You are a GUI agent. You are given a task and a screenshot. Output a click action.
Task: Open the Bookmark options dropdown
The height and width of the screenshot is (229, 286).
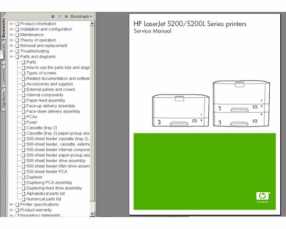tap(81, 16)
